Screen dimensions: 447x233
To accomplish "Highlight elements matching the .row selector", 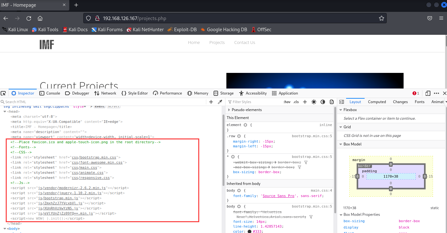I will click(x=239, y=136).
